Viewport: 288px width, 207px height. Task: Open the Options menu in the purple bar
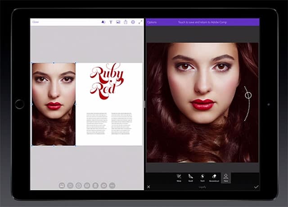[x=152, y=22]
